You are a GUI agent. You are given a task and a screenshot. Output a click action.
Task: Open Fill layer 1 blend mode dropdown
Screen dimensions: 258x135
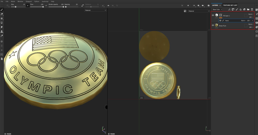(x=251, y=14)
